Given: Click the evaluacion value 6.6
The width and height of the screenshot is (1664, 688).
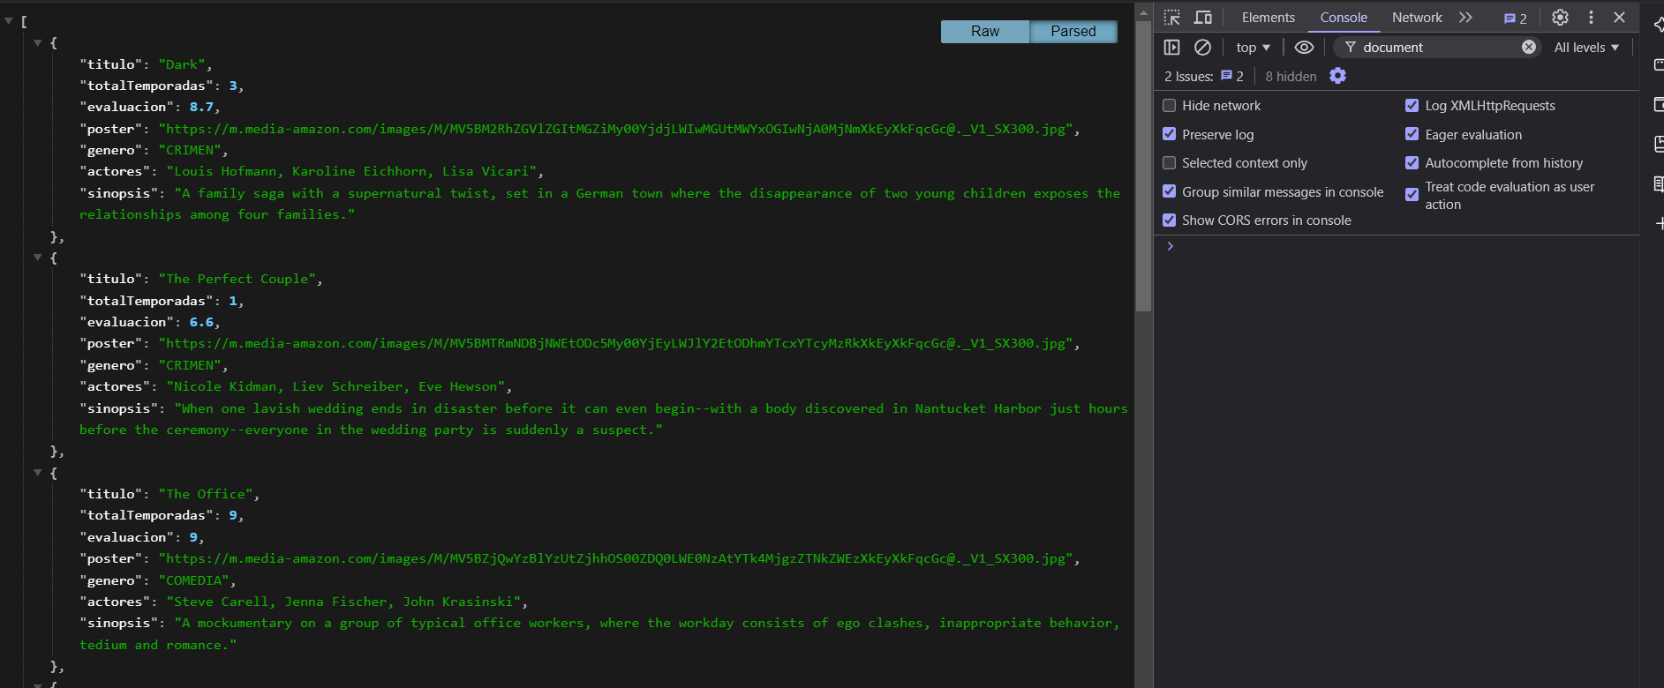Looking at the screenshot, I should click(201, 322).
